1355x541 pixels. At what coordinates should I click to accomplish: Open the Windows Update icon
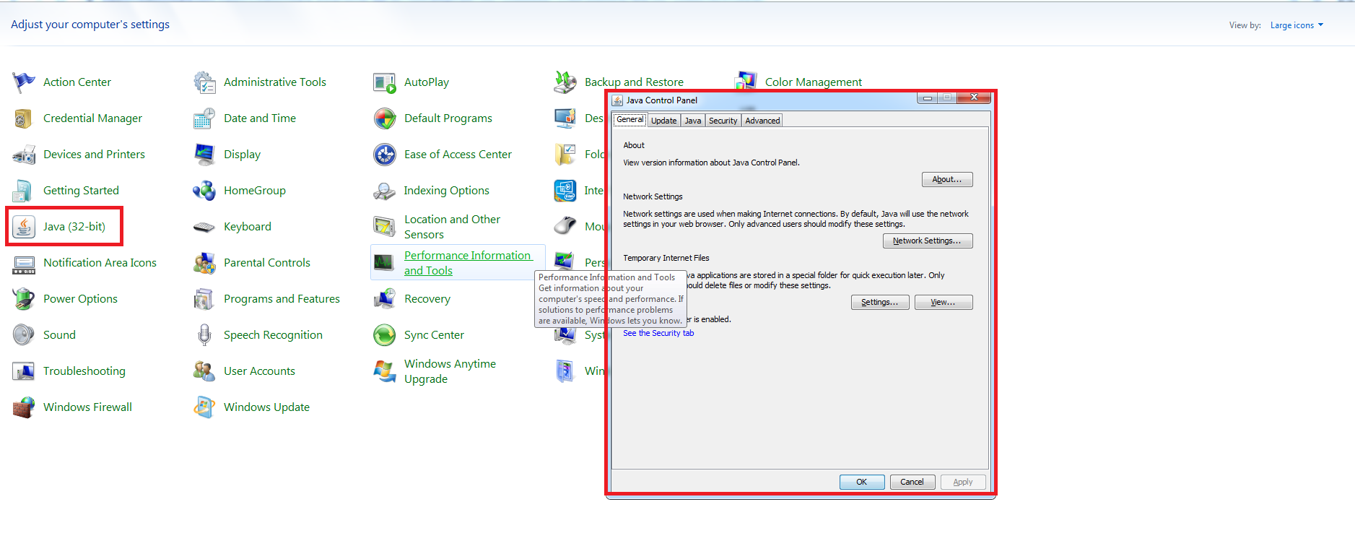(204, 407)
